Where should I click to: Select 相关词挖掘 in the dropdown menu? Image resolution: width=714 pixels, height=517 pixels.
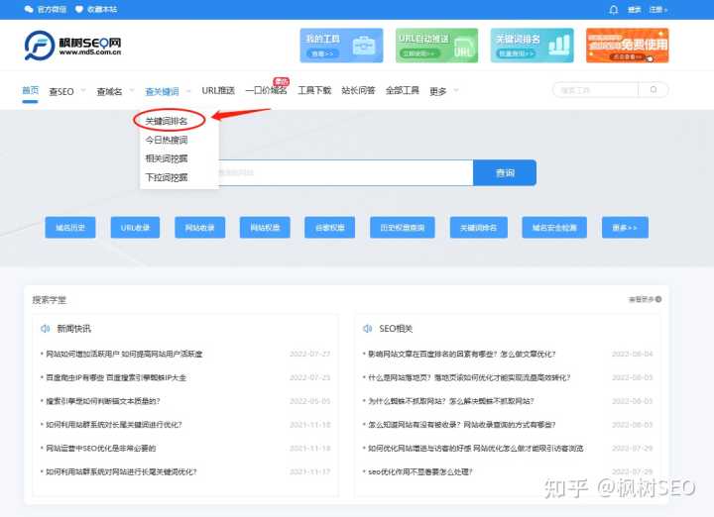pos(167,158)
